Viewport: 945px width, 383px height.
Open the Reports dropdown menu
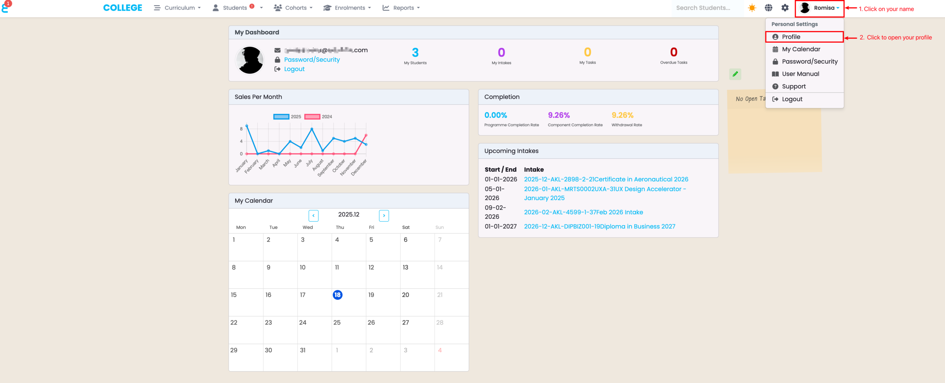coord(401,8)
